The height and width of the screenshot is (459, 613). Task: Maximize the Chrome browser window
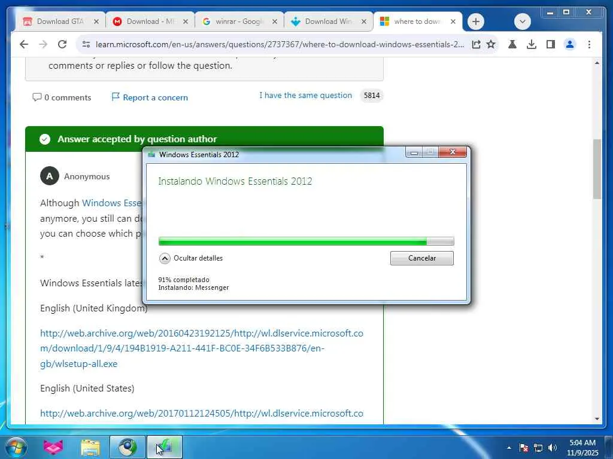[x=566, y=13]
